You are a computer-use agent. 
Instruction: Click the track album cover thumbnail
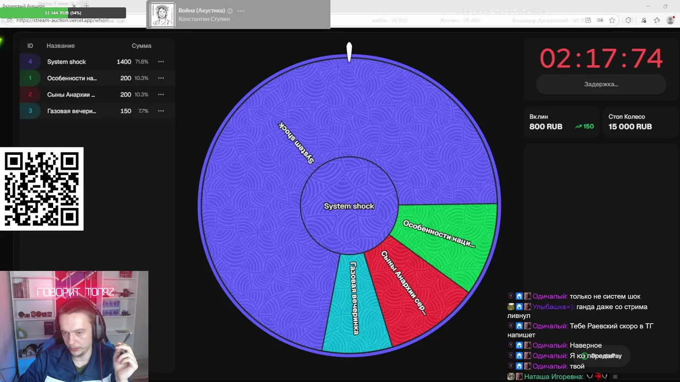click(163, 14)
